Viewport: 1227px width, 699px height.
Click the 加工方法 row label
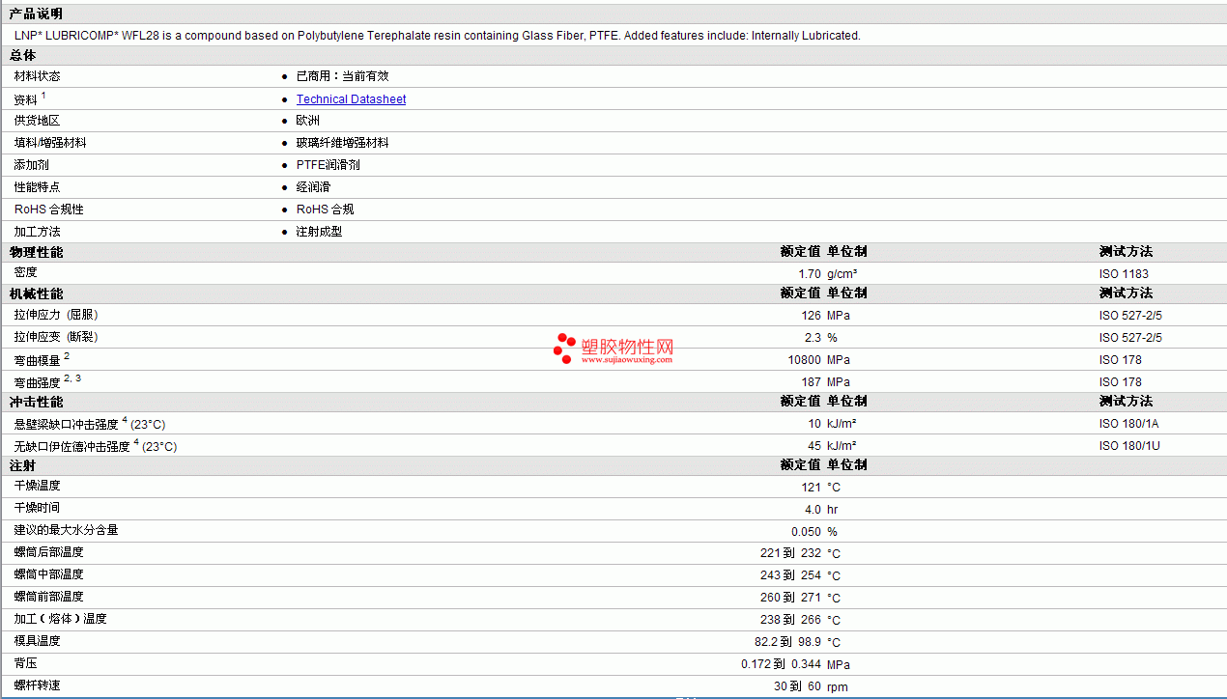(x=37, y=232)
